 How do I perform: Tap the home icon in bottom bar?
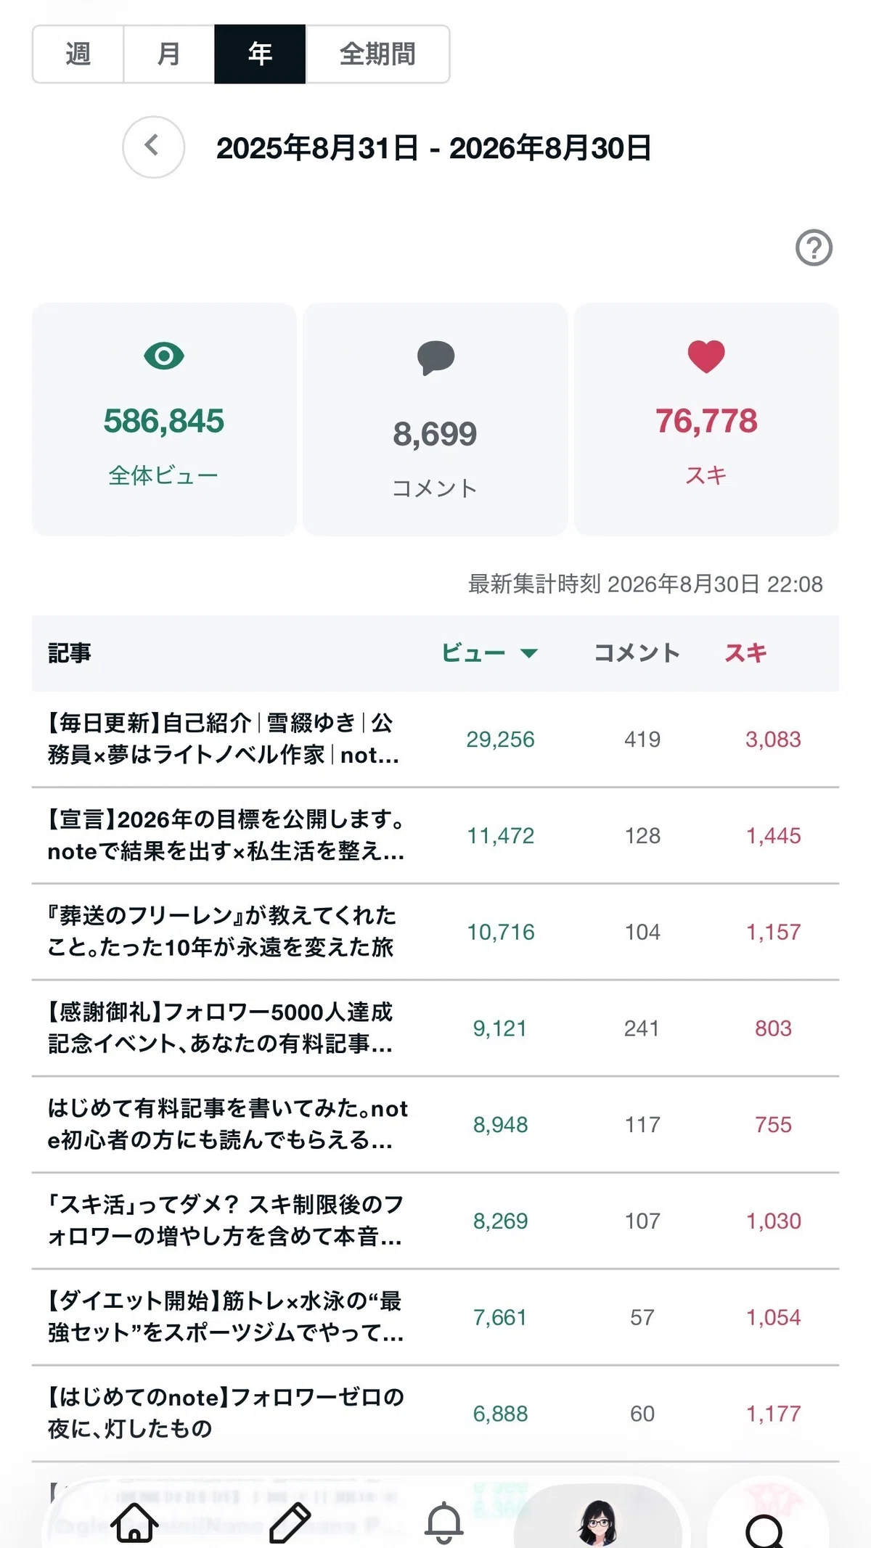pos(134,1521)
